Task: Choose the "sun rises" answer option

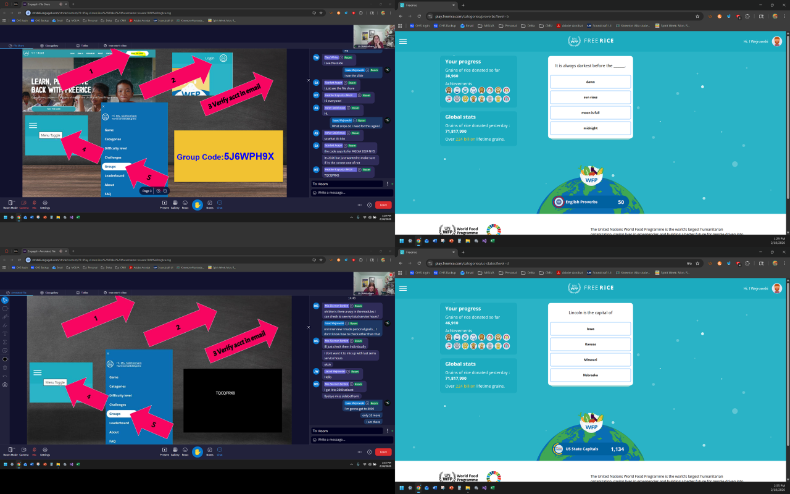Action: [x=590, y=98]
